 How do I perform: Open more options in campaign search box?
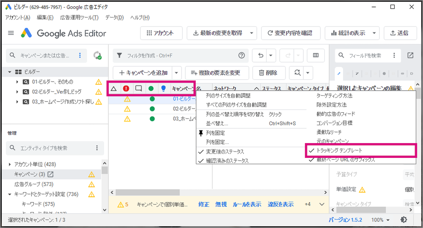(80, 55)
